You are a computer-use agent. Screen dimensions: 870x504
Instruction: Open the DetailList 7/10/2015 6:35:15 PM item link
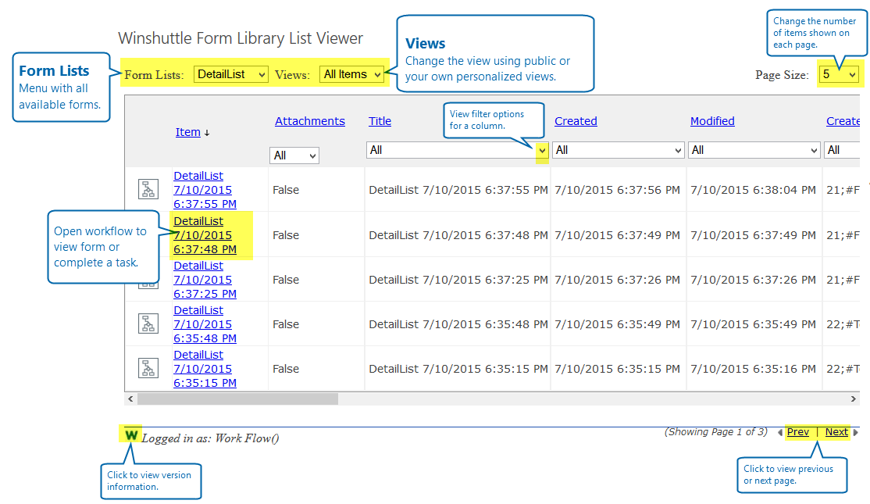205,369
